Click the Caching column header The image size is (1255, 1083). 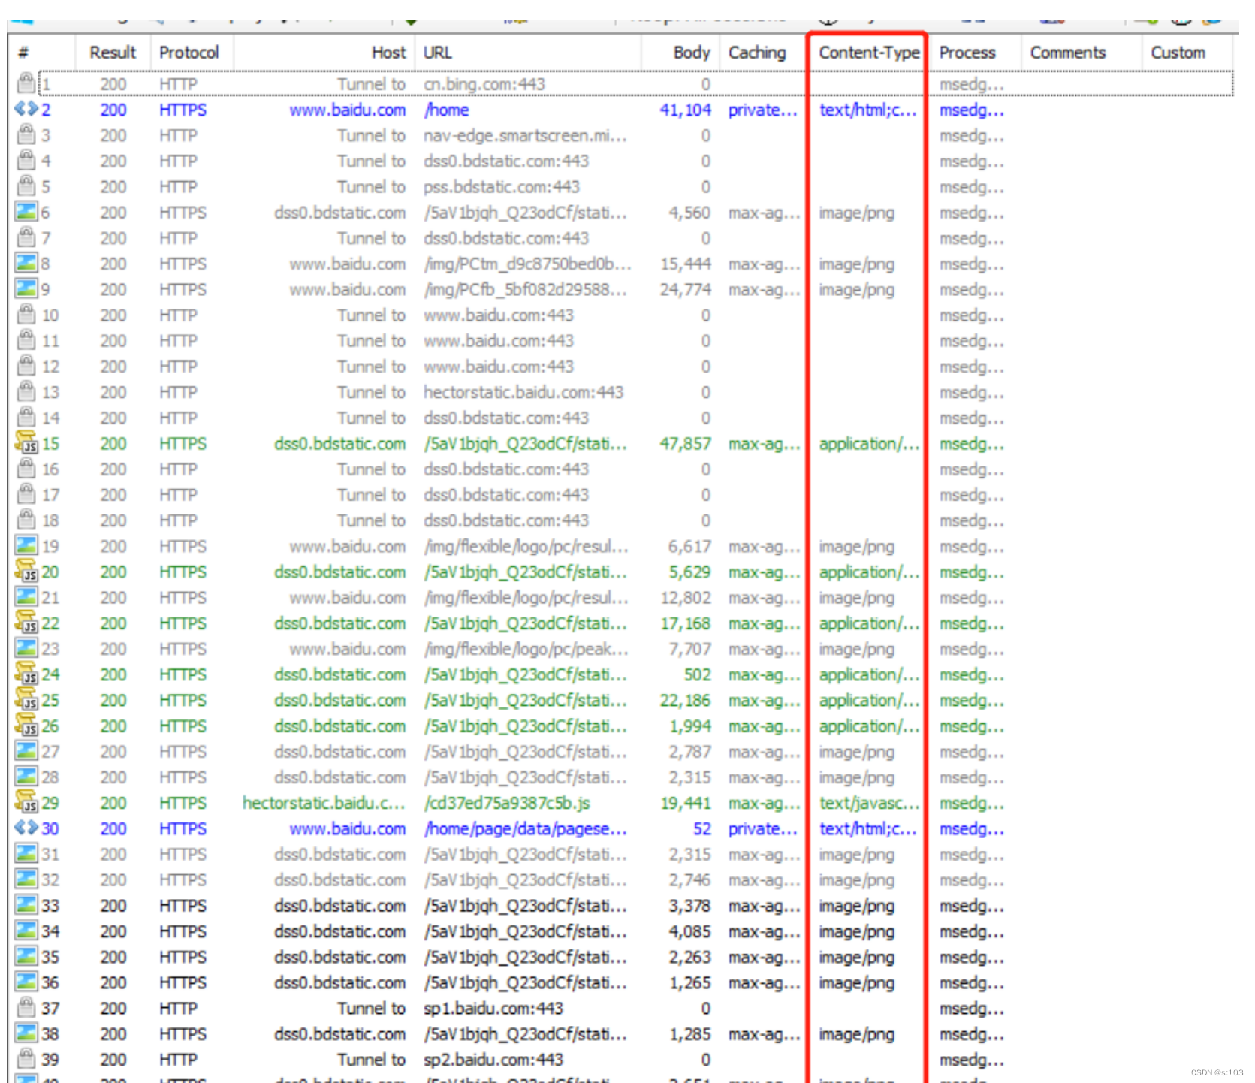[x=764, y=53]
